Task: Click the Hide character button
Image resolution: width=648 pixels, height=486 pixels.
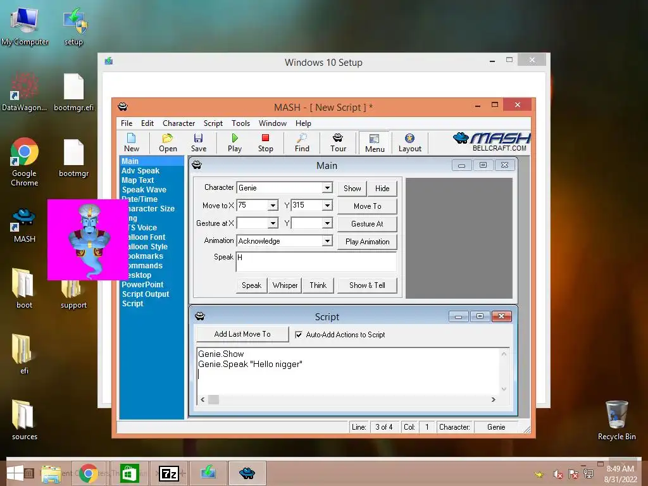Action: tap(382, 189)
